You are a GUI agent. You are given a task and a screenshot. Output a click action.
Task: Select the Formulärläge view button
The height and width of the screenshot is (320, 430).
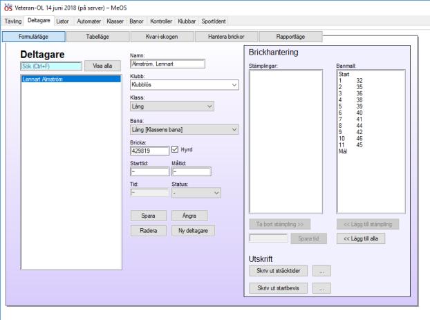[33, 37]
